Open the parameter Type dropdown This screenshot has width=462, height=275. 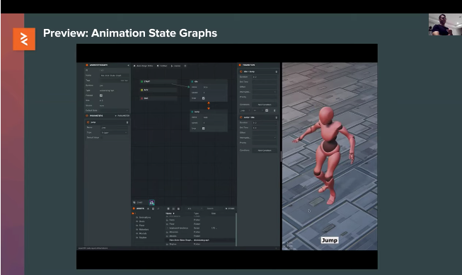point(115,132)
